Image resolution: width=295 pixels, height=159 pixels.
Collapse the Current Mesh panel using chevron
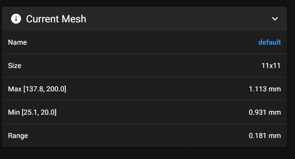click(275, 19)
